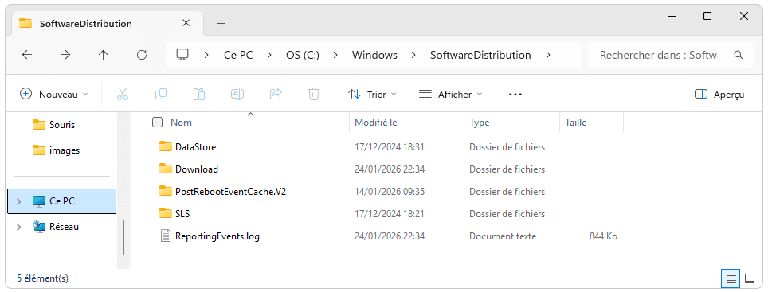Screen dimensions: 768x292
Task: Go back with the left arrow
Action: click(27, 55)
